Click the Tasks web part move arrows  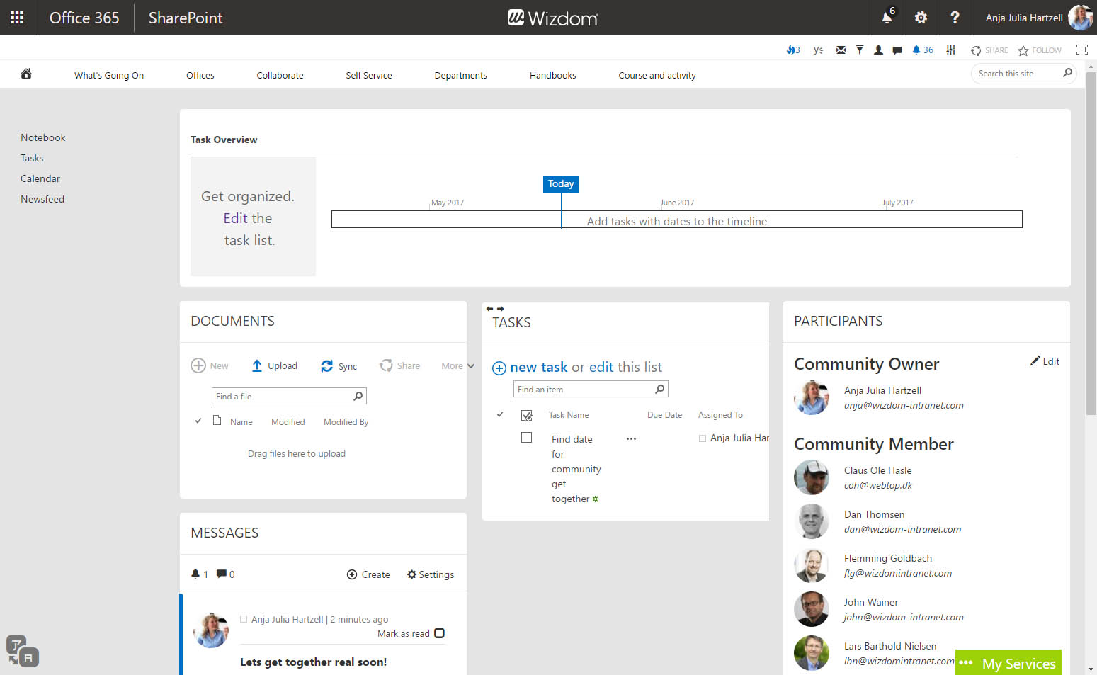tap(495, 309)
